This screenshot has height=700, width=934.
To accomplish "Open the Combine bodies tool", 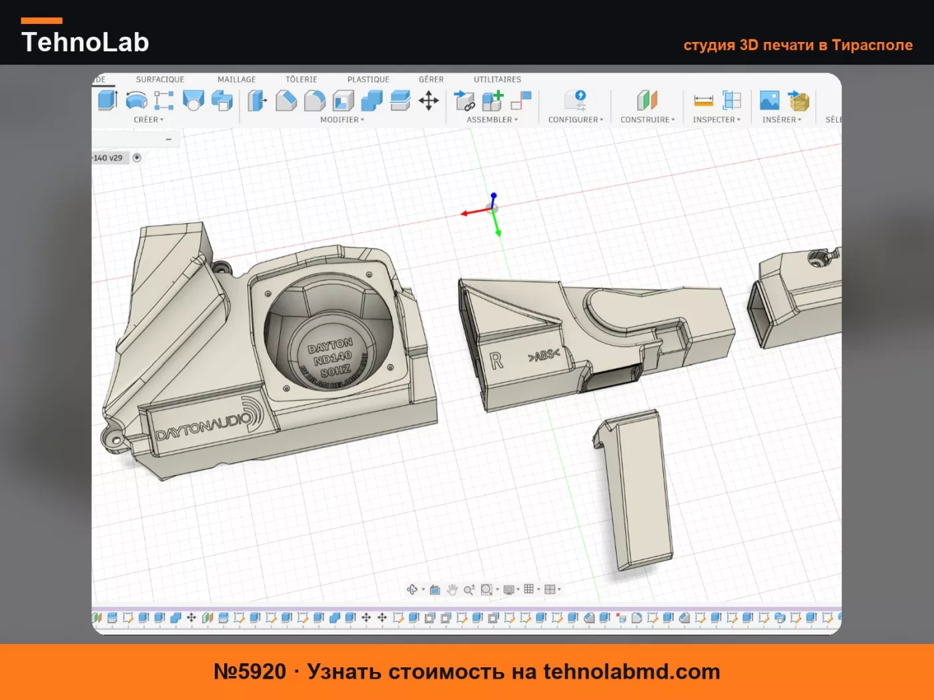I will 372,101.
